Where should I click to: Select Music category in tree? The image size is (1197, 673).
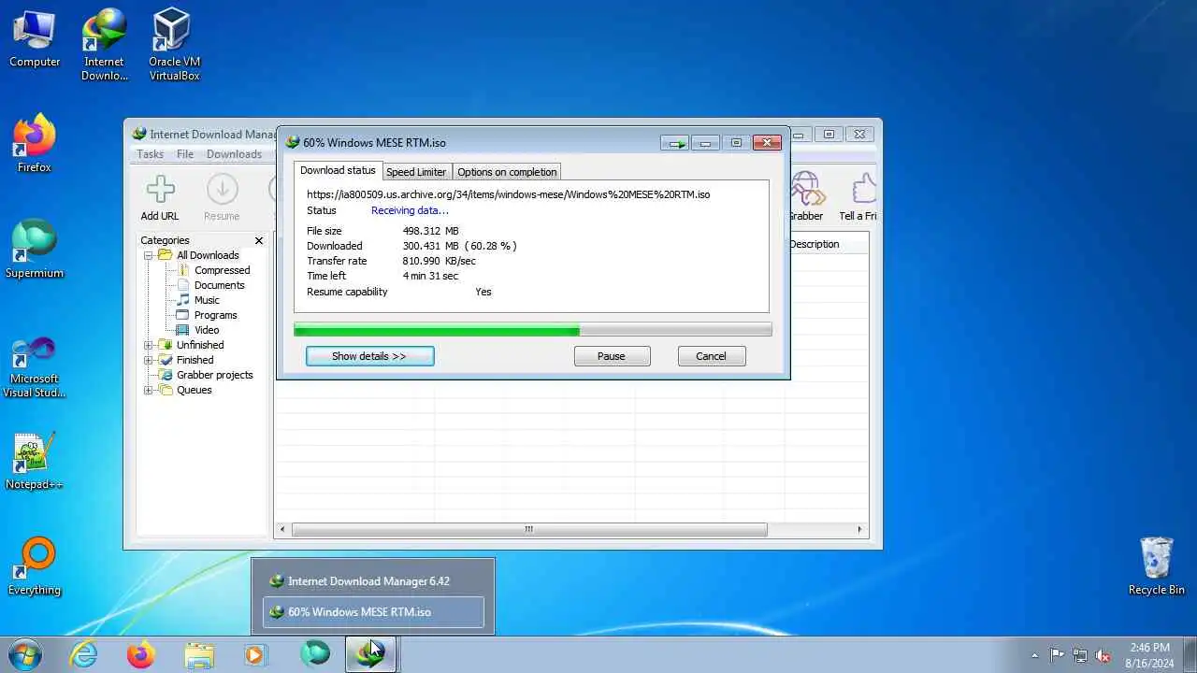coord(207,300)
